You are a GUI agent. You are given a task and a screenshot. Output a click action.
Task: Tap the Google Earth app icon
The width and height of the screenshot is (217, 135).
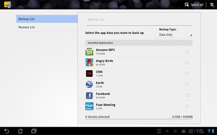[x=89, y=84]
